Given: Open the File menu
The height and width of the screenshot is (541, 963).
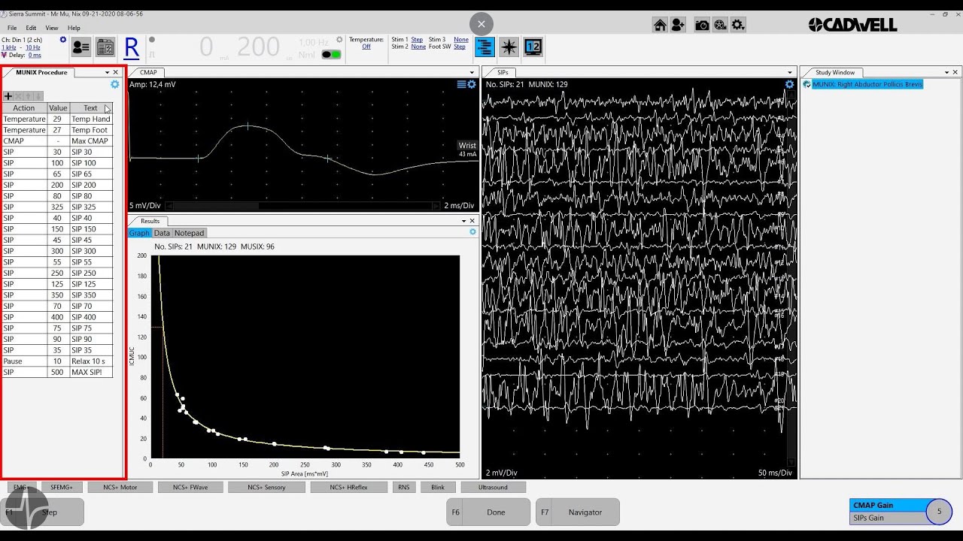Looking at the screenshot, I should [x=12, y=28].
